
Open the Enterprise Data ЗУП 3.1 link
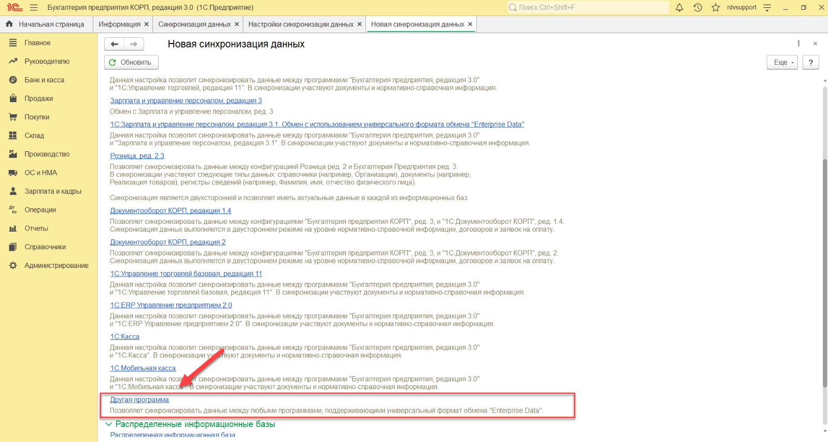tap(317, 124)
